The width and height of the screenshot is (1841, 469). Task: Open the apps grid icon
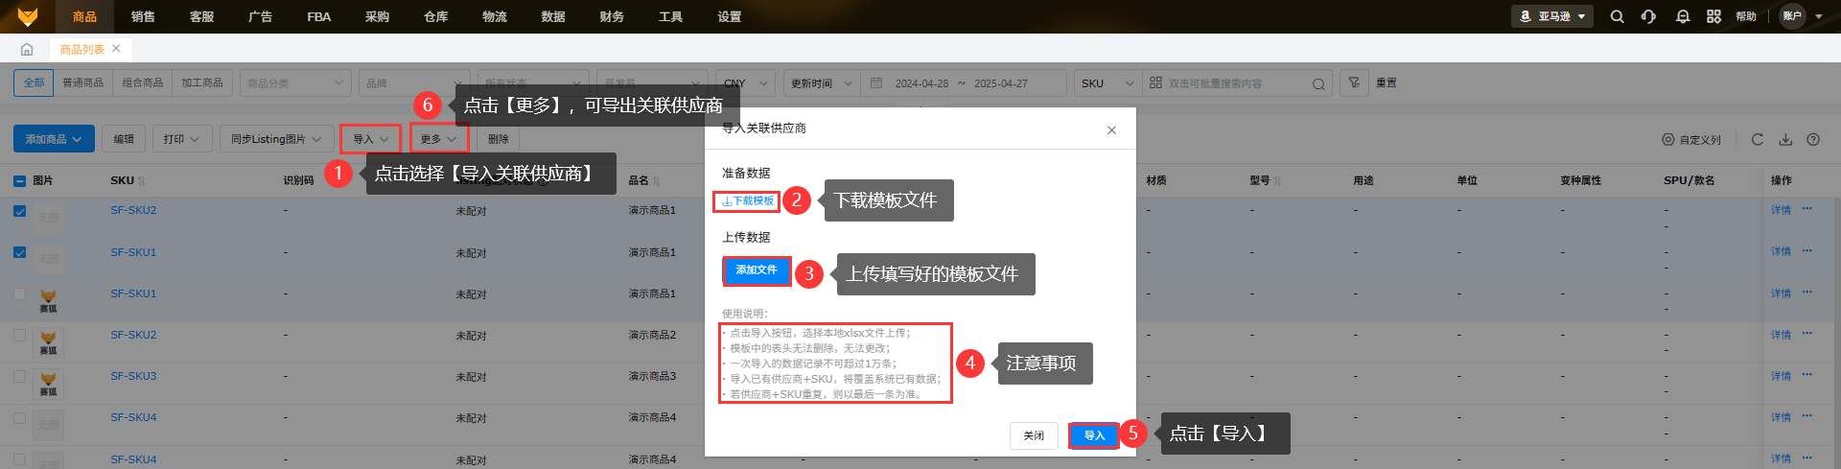[1713, 16]
